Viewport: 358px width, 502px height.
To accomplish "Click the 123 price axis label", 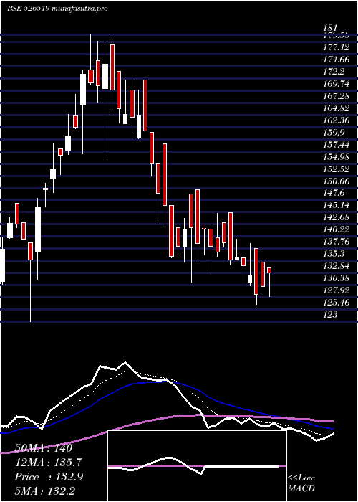I will [x=330, y=315].
